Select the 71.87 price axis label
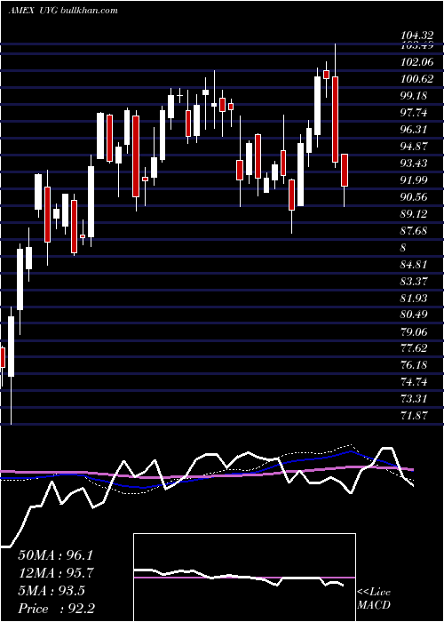The height and width of the screenshot is (622, 444). [x=416, y=416]
